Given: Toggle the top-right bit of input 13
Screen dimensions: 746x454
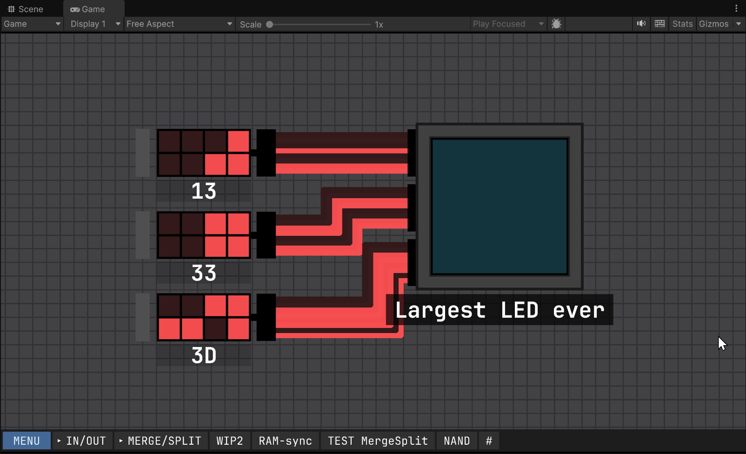Looking at the screenshot, I should [239, 141].
